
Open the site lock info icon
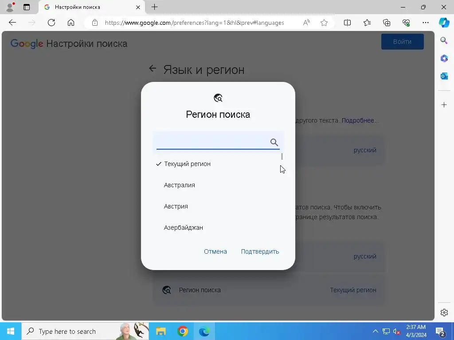point(95,23)
